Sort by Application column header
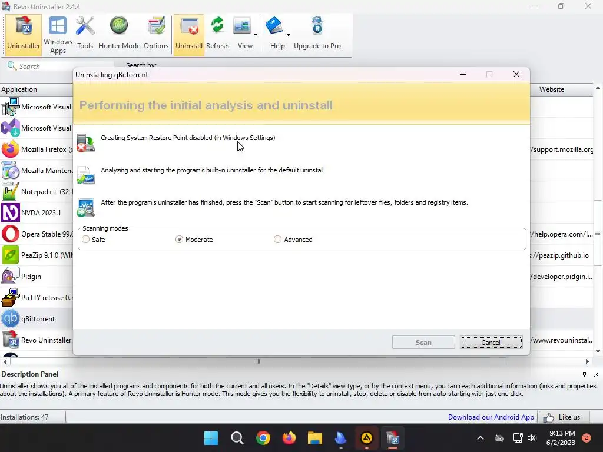The image size is (603, 452). [x=37, y=89]
